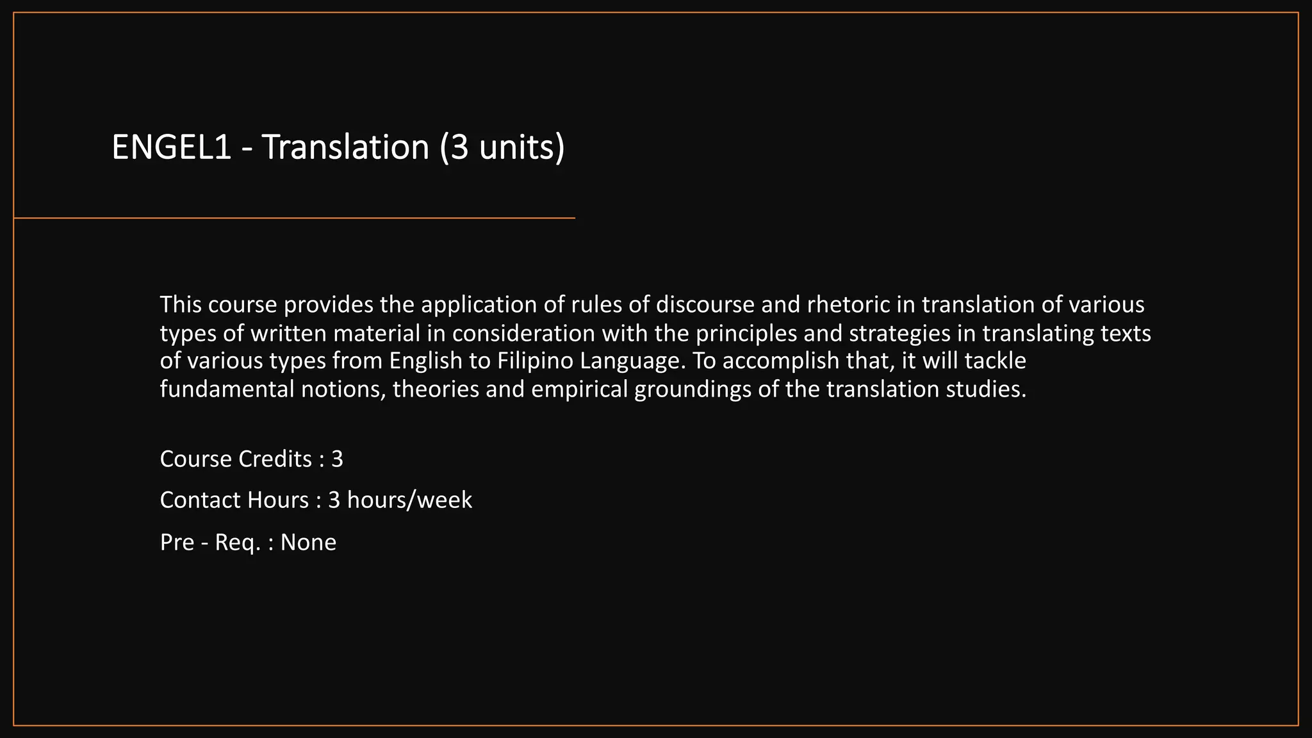Click the word "ENGEL1" in the heading
This screenshot has height=738, width=1312.
[x=172, y=147]
